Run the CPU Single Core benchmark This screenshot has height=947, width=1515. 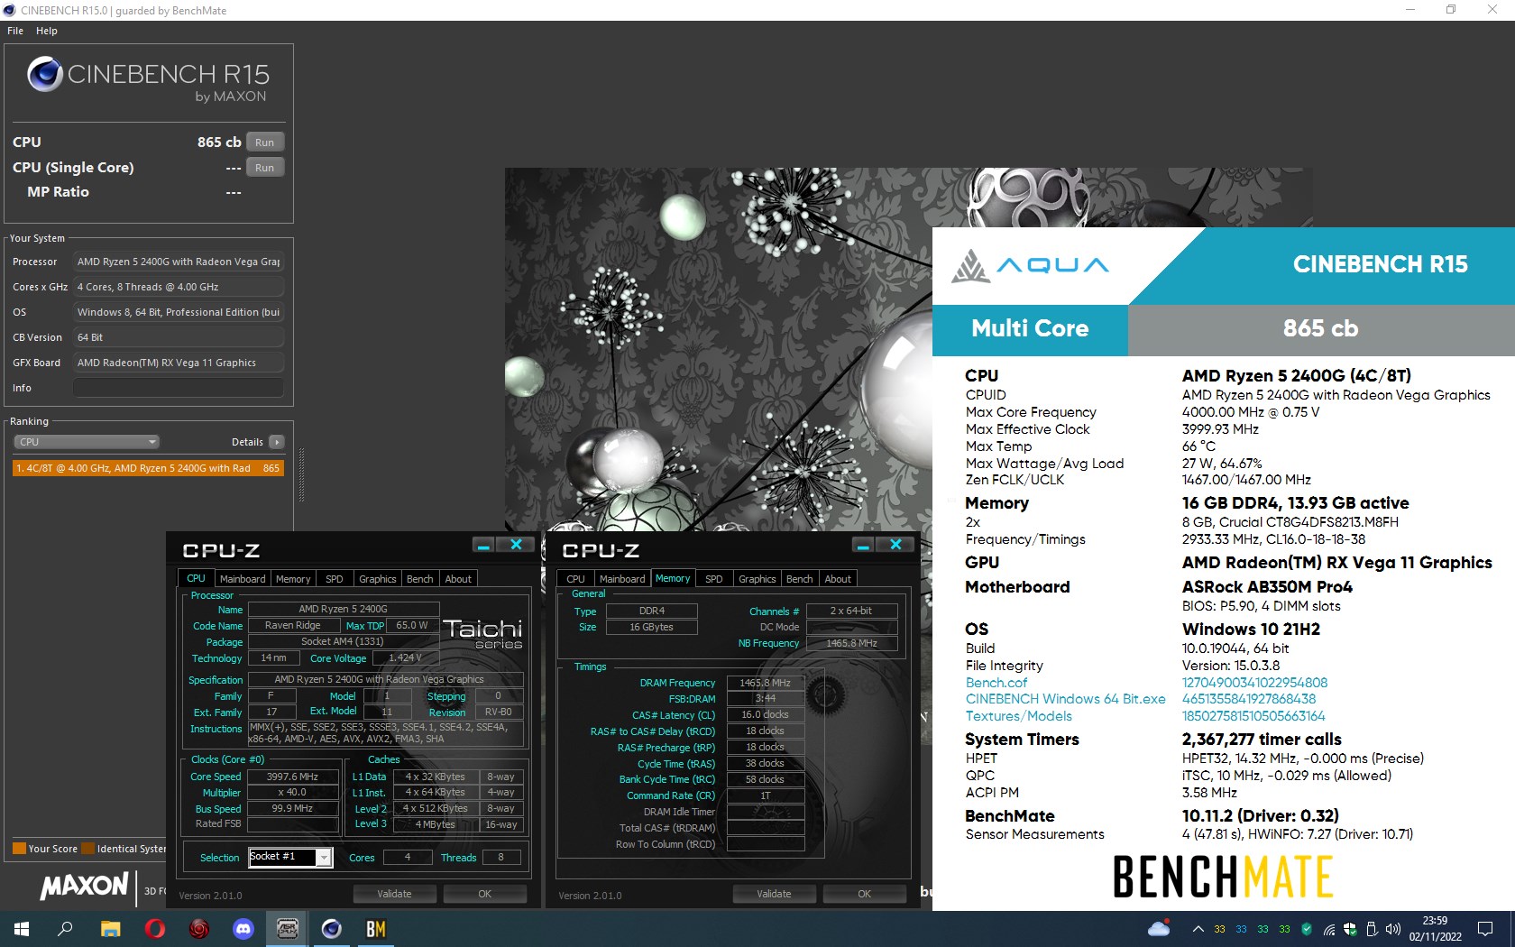click(264, 168)
